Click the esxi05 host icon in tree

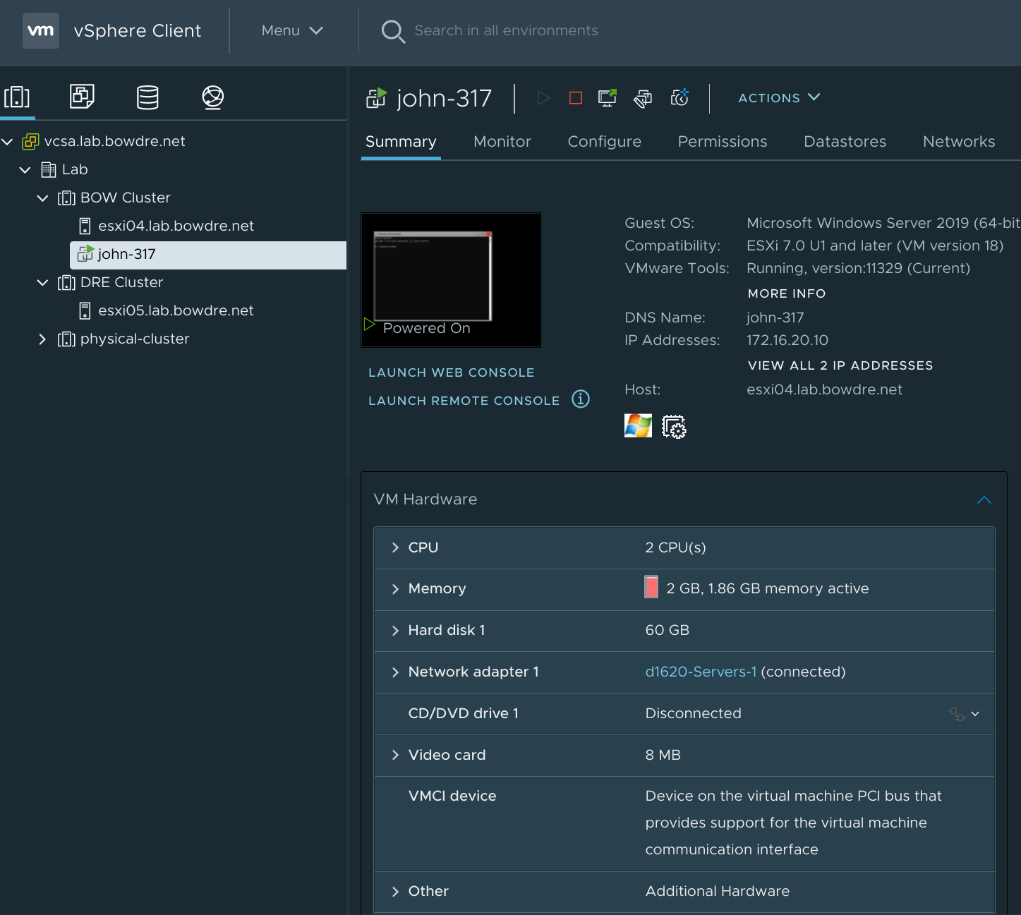85,311
